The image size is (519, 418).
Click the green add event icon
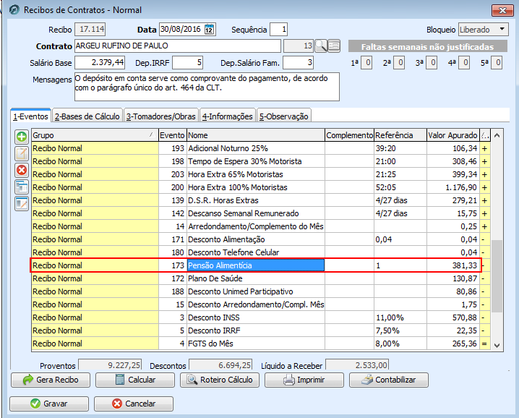click(x=22, y=137)
